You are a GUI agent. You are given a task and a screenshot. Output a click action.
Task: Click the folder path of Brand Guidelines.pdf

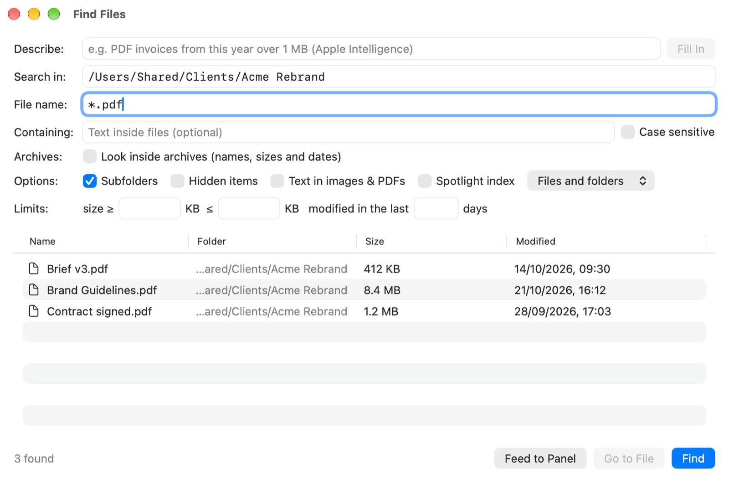tap(272, 290)
